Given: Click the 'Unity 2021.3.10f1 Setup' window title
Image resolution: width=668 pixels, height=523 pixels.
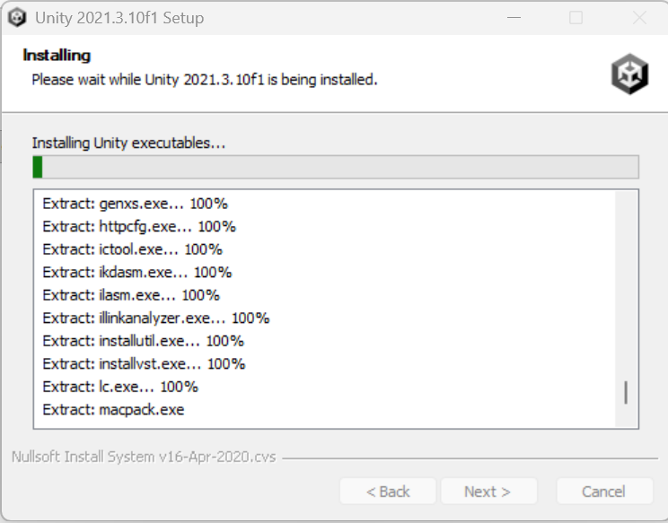Looking at the screenshot, I should coord(119,18).
